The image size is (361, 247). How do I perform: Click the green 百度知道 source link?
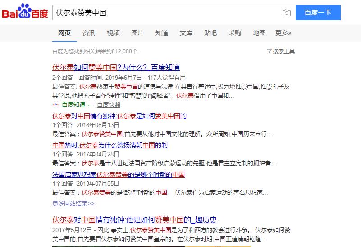73,105
